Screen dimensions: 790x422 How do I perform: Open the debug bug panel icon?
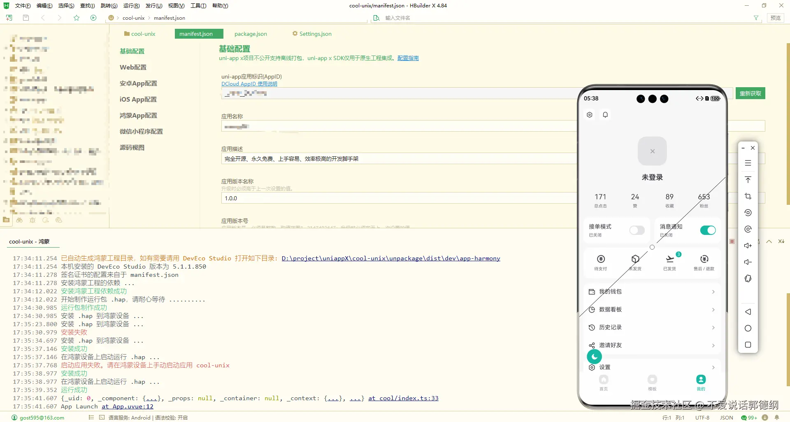pyautogui.click(x=33, y=220)
